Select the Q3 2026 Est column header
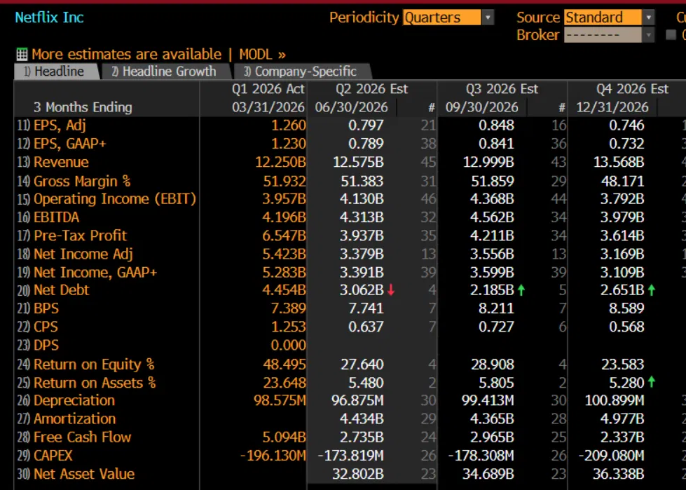The image size is (686, 490). [502, 89]
